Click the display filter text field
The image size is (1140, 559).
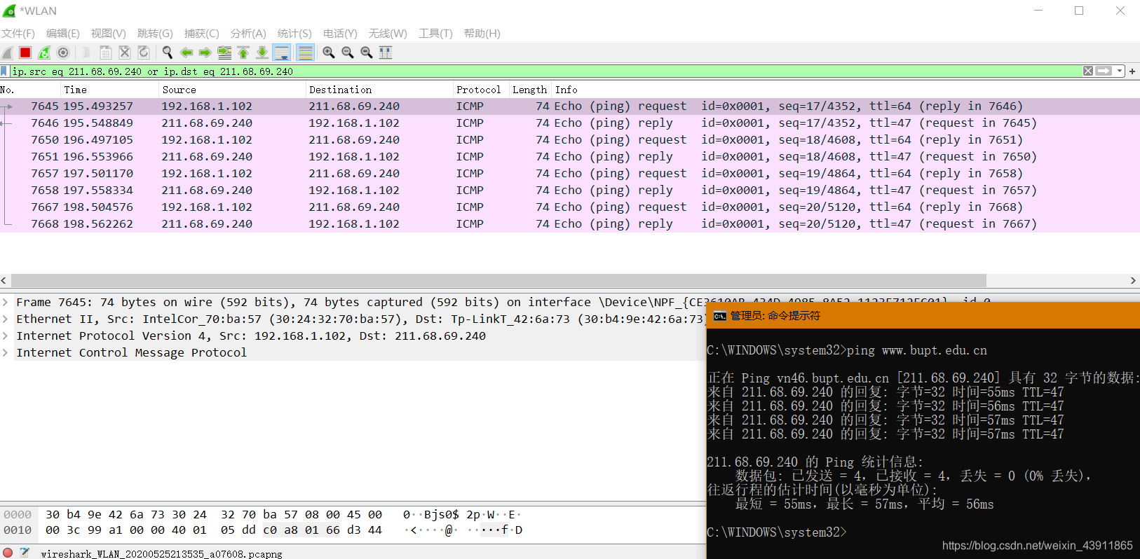545,71
